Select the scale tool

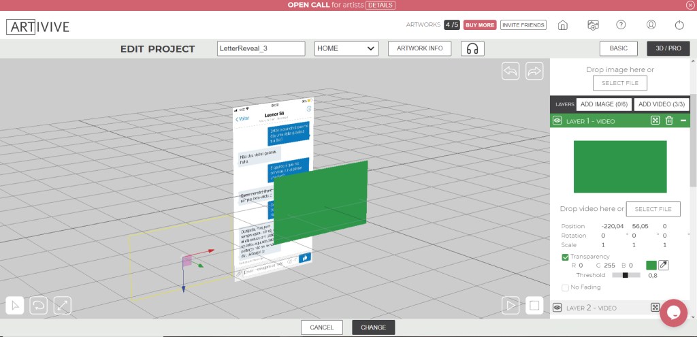tap(63, 306)
